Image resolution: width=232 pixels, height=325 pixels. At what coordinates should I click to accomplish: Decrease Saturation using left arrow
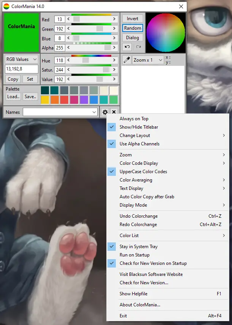click(68, 70)
